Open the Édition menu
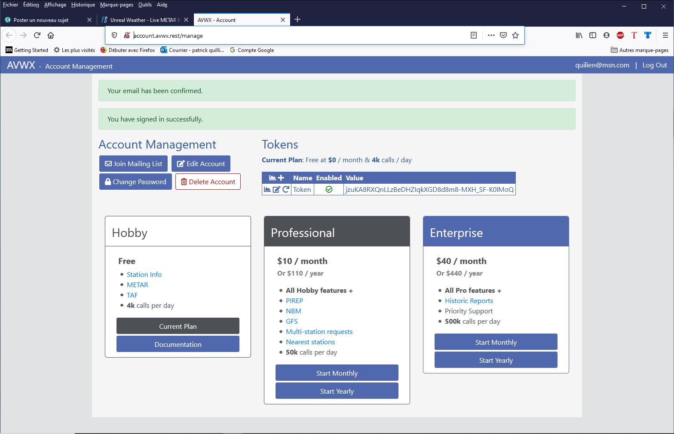Screen dimensions: 674x434 click(x=31, y=5)
